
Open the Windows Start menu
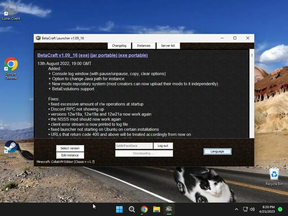coord(119,209)
